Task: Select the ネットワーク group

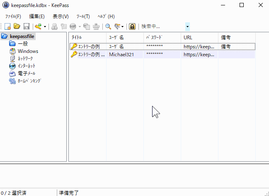Action: click(x=25, y=59)
